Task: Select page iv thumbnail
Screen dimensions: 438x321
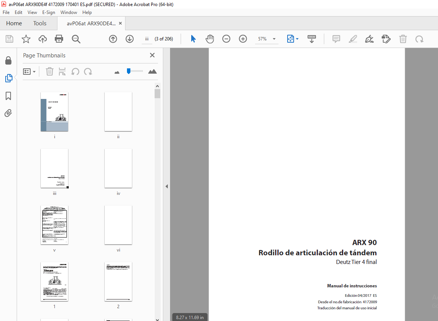Action: click(x=118, y=168)
